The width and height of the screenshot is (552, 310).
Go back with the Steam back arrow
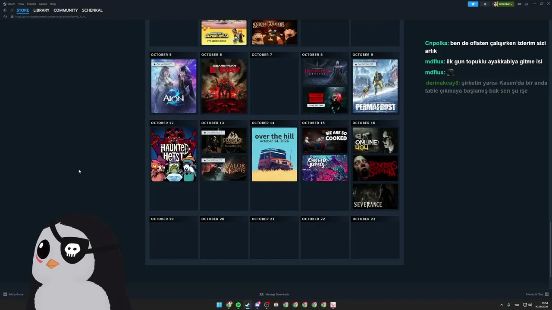[5, 10]
